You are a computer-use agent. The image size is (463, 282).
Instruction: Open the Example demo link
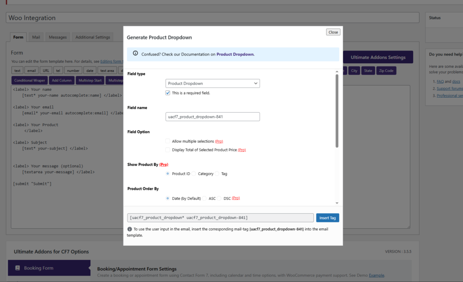coord(377,275)
